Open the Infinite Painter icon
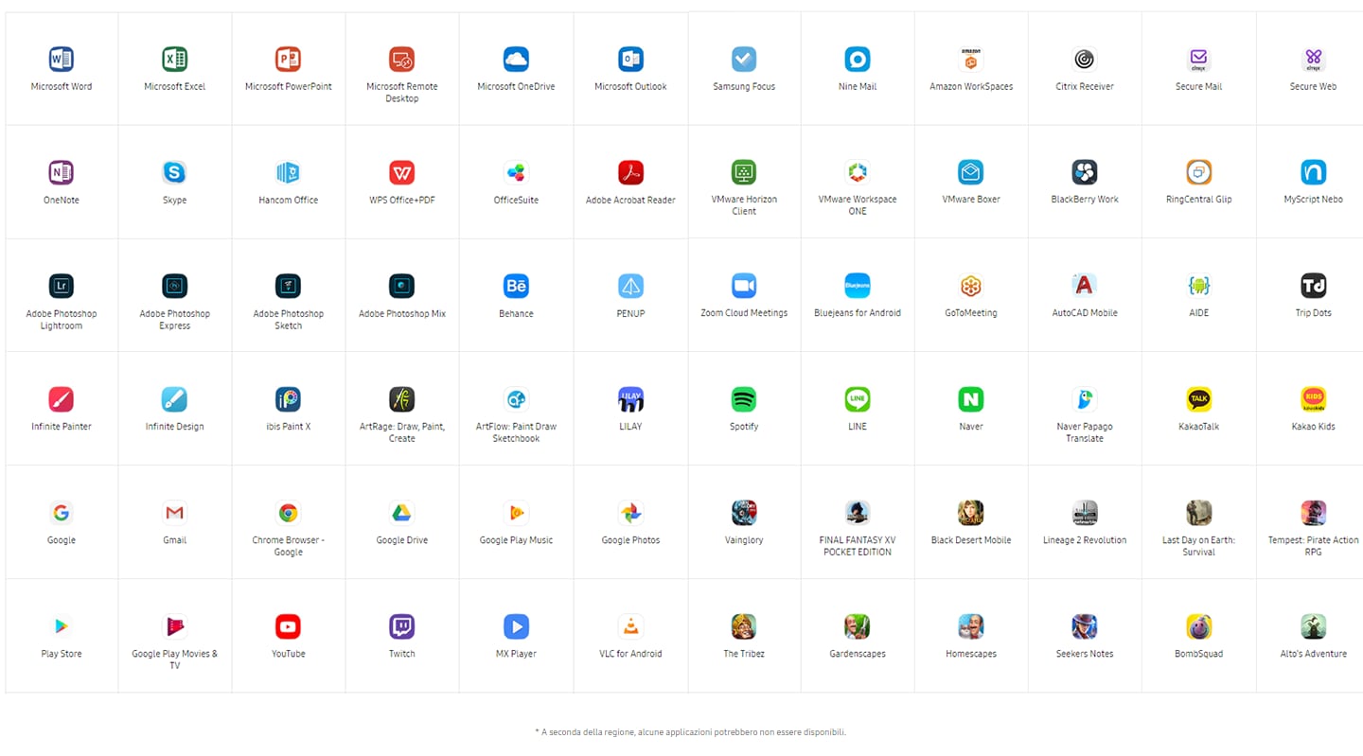 click(x=62, y=399)
